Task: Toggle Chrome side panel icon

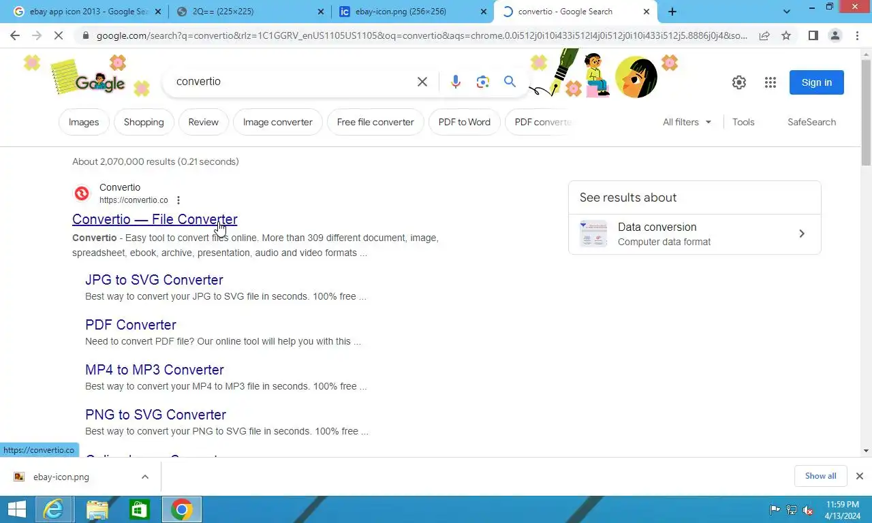Action: [x=813, y=35]
